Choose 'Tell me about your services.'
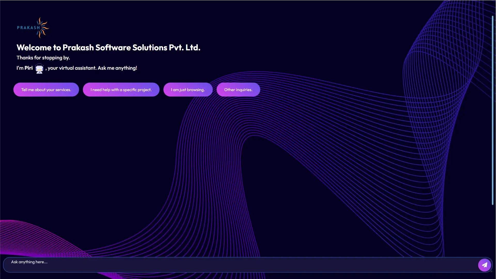The height and width of the screenshot is (279, 496). click(46, 90)
